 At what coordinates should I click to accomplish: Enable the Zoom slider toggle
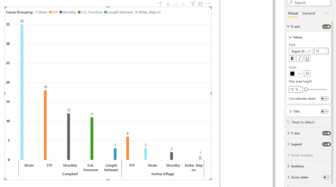(x=326, y=177)
